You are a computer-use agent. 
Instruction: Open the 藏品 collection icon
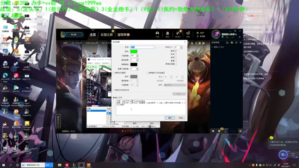click(167, 34)
